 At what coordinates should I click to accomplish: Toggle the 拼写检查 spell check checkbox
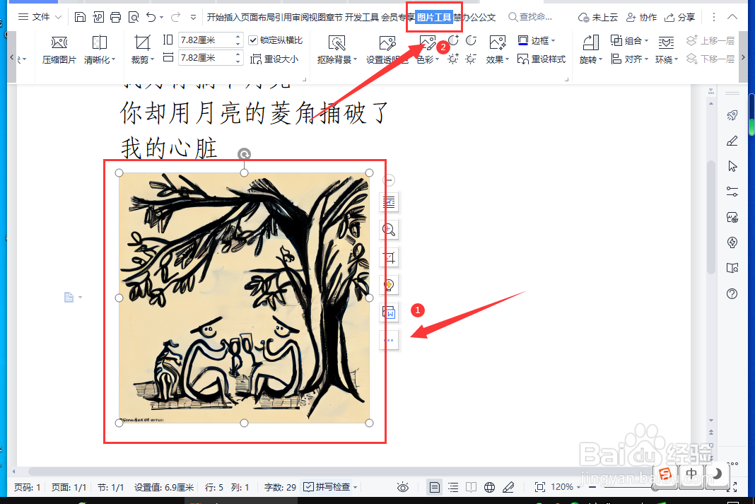click(x=309, y=486)
